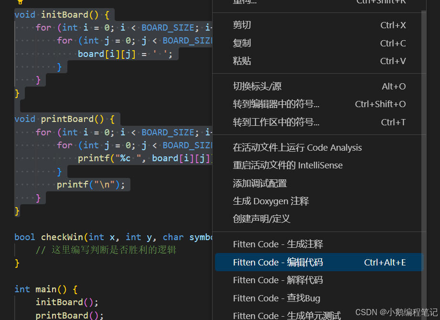440x320 pixels.
Task: Select 添加调试配置 option
Action: (x=319, y=184)
